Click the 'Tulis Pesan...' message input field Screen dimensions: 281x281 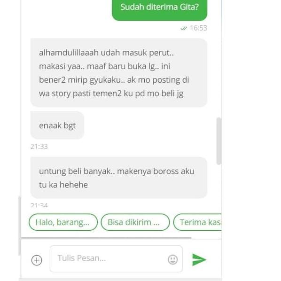(x=116, y=259)
